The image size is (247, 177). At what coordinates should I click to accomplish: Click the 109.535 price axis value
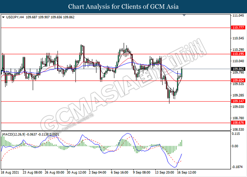pyautogui.click(x=238, y=84)
